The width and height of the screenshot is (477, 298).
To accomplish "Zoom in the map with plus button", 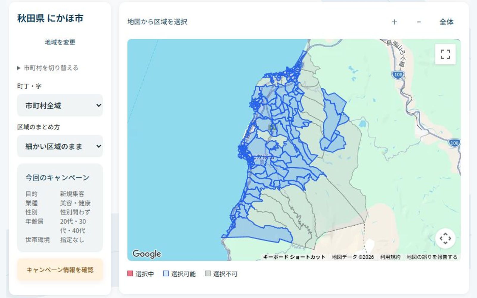I will click(394, 22).
